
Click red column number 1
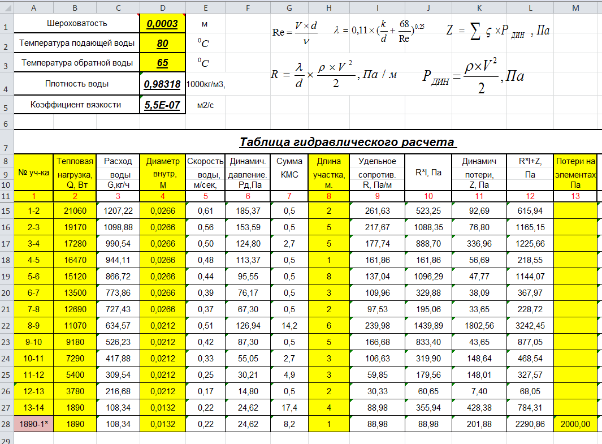(34, 196)
